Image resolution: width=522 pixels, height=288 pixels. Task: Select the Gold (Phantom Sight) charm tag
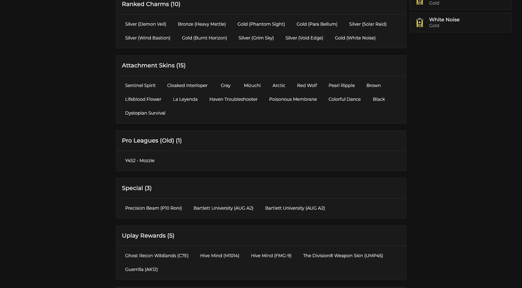click(261, 24)
